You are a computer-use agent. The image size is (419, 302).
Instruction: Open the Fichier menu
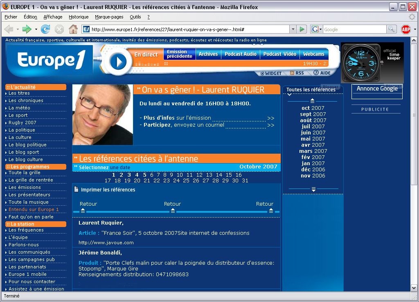coord(11,17)
